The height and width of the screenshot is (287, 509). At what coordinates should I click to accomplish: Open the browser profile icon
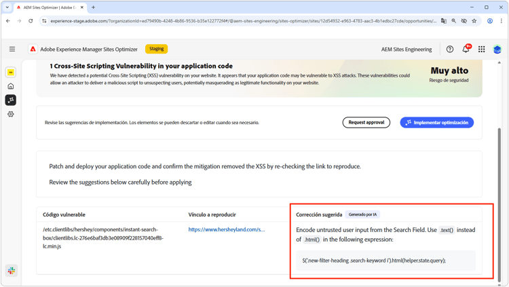(490, 21)
